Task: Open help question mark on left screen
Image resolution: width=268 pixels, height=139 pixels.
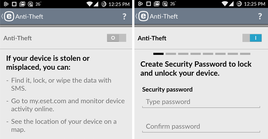Action: (x=124, y=16)
